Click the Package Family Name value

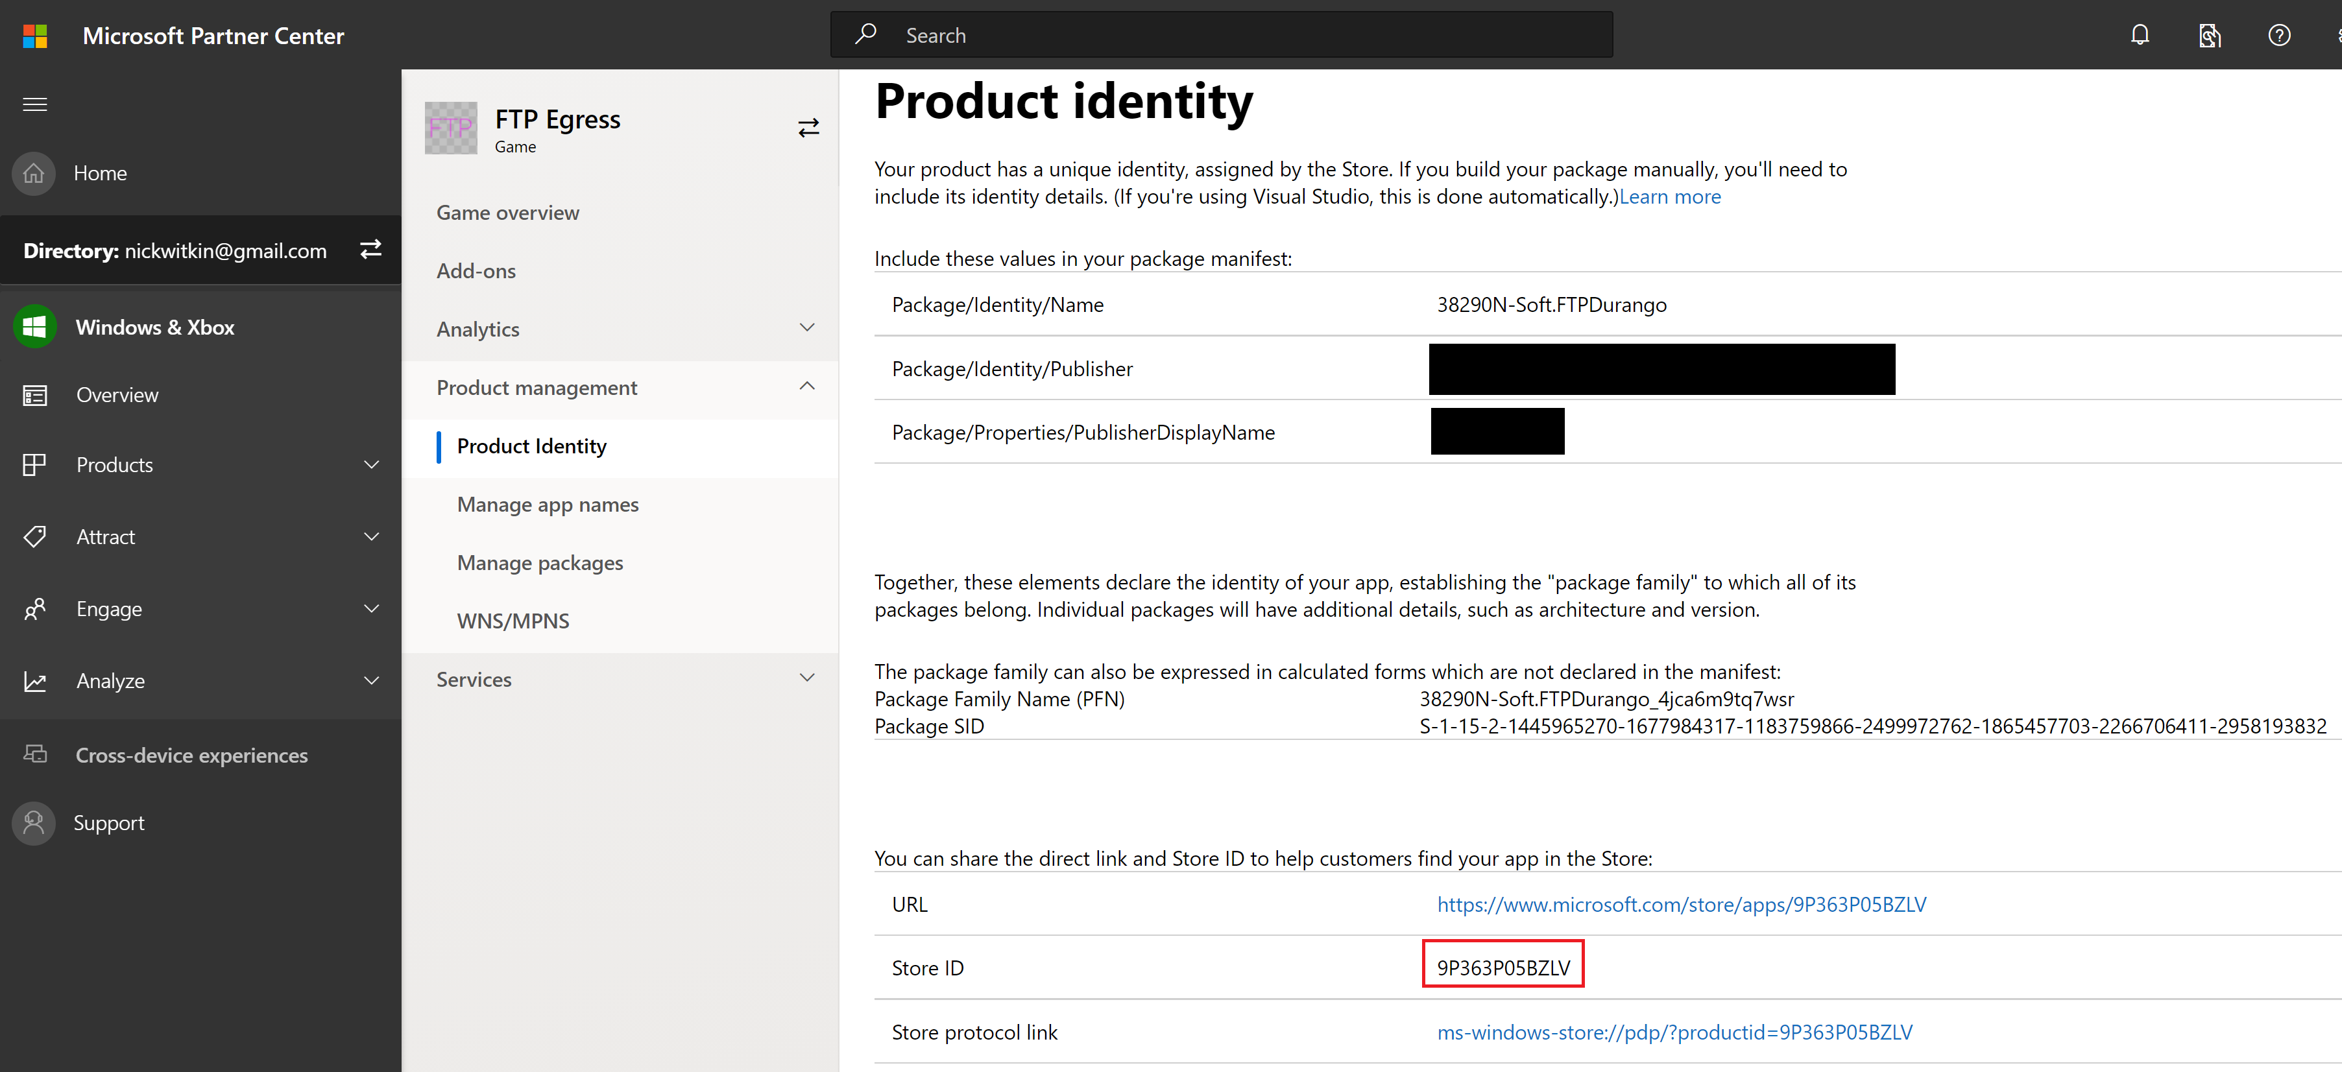[1606, 700]
